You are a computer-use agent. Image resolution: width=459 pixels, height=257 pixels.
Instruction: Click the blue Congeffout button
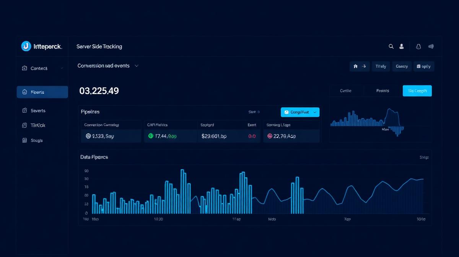click(x=300, y=112)
